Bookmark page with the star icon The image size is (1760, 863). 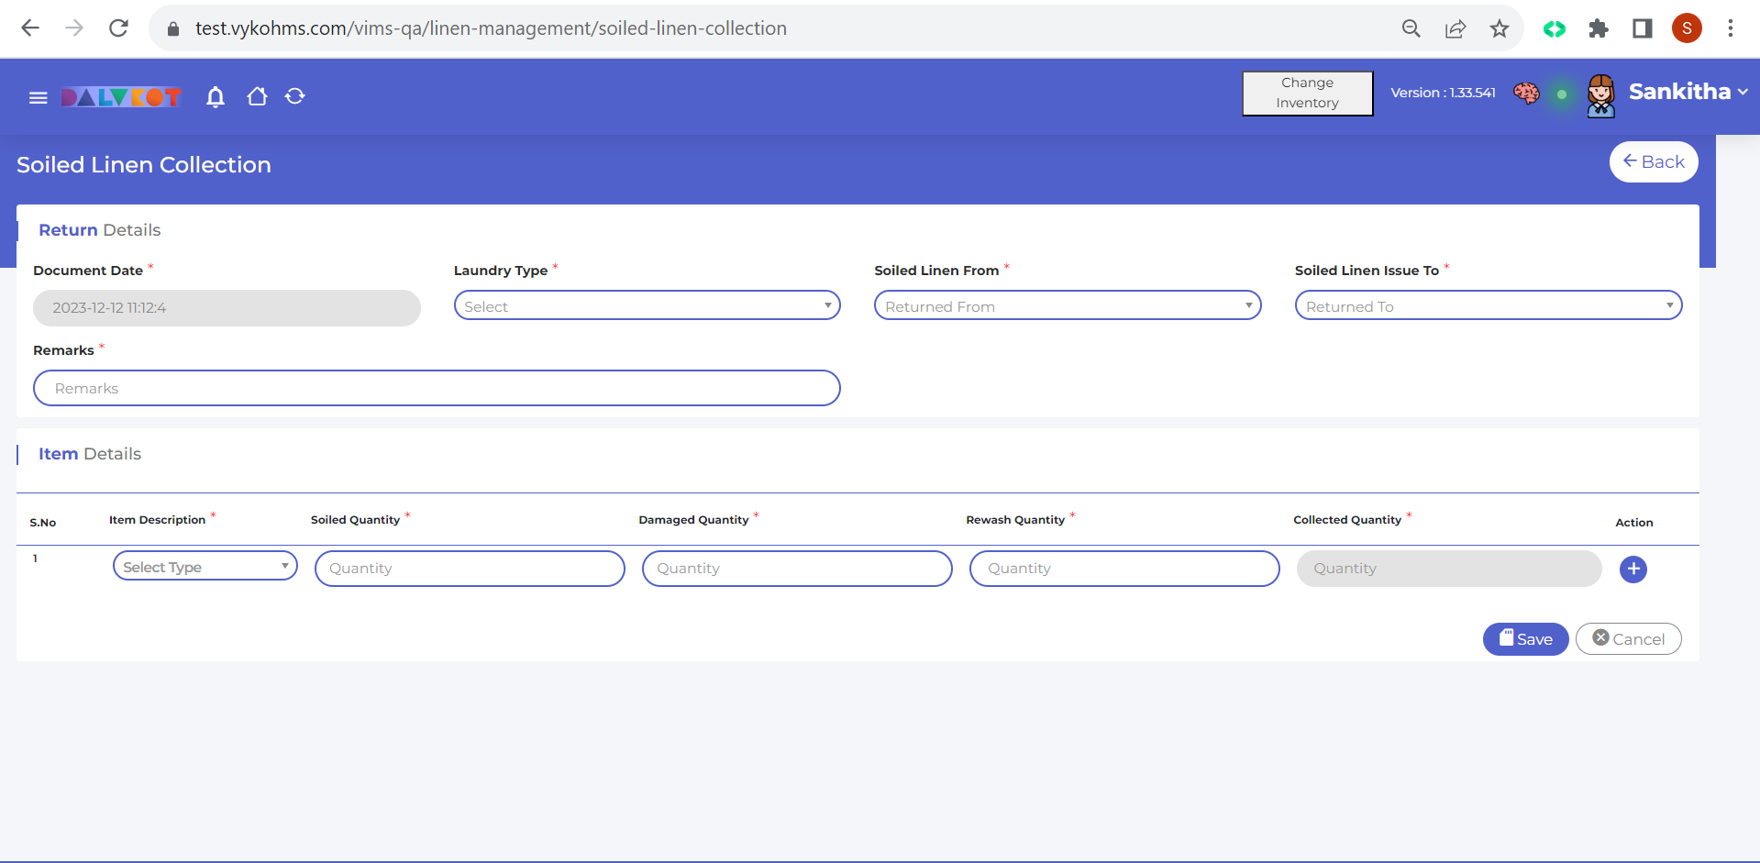(1500, 28)
